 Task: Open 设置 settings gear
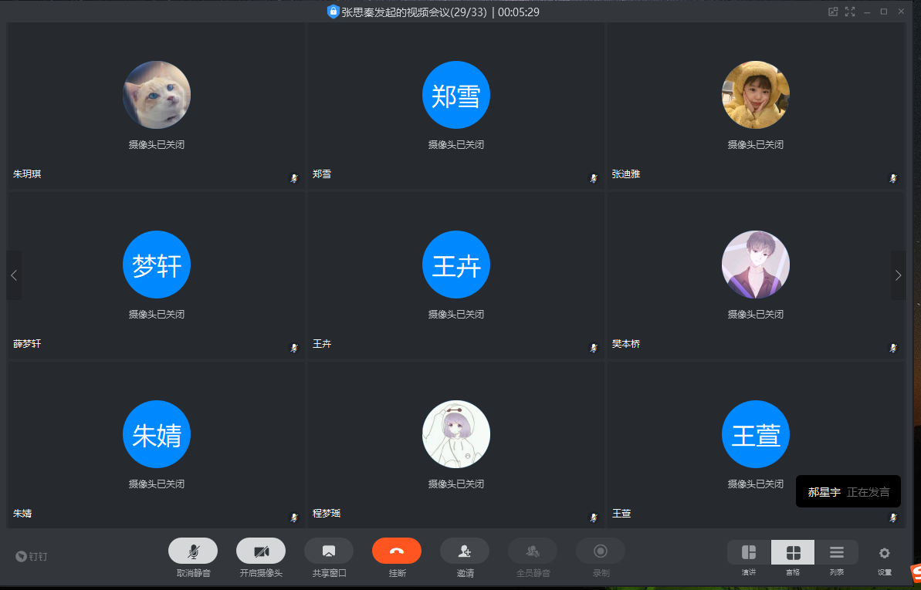click(x=885, y=552)
